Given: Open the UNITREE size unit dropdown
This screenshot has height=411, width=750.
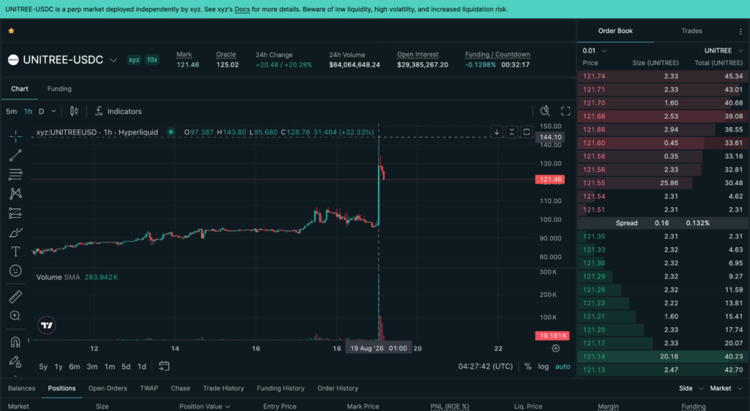Looking at the screenshot, I should click(723, 50).
